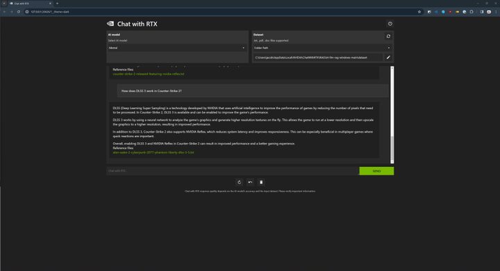
Task: Open a new browser tab
Action: pos(58,3)
